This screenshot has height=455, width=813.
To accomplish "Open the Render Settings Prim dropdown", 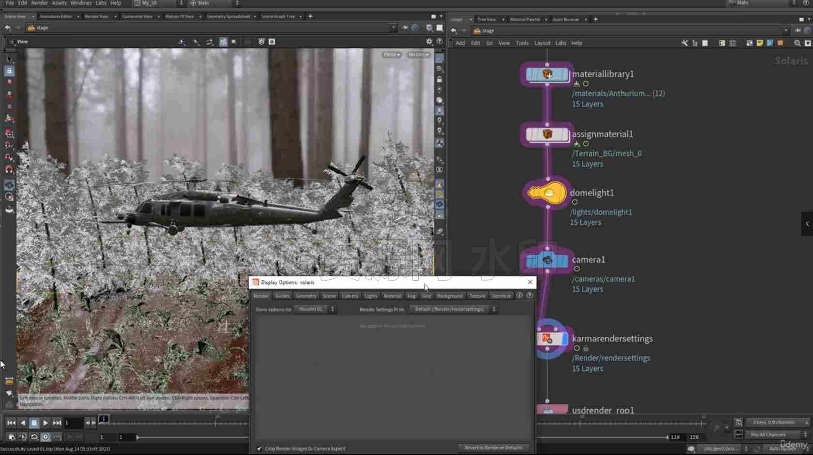I will (x=453, y=309).
